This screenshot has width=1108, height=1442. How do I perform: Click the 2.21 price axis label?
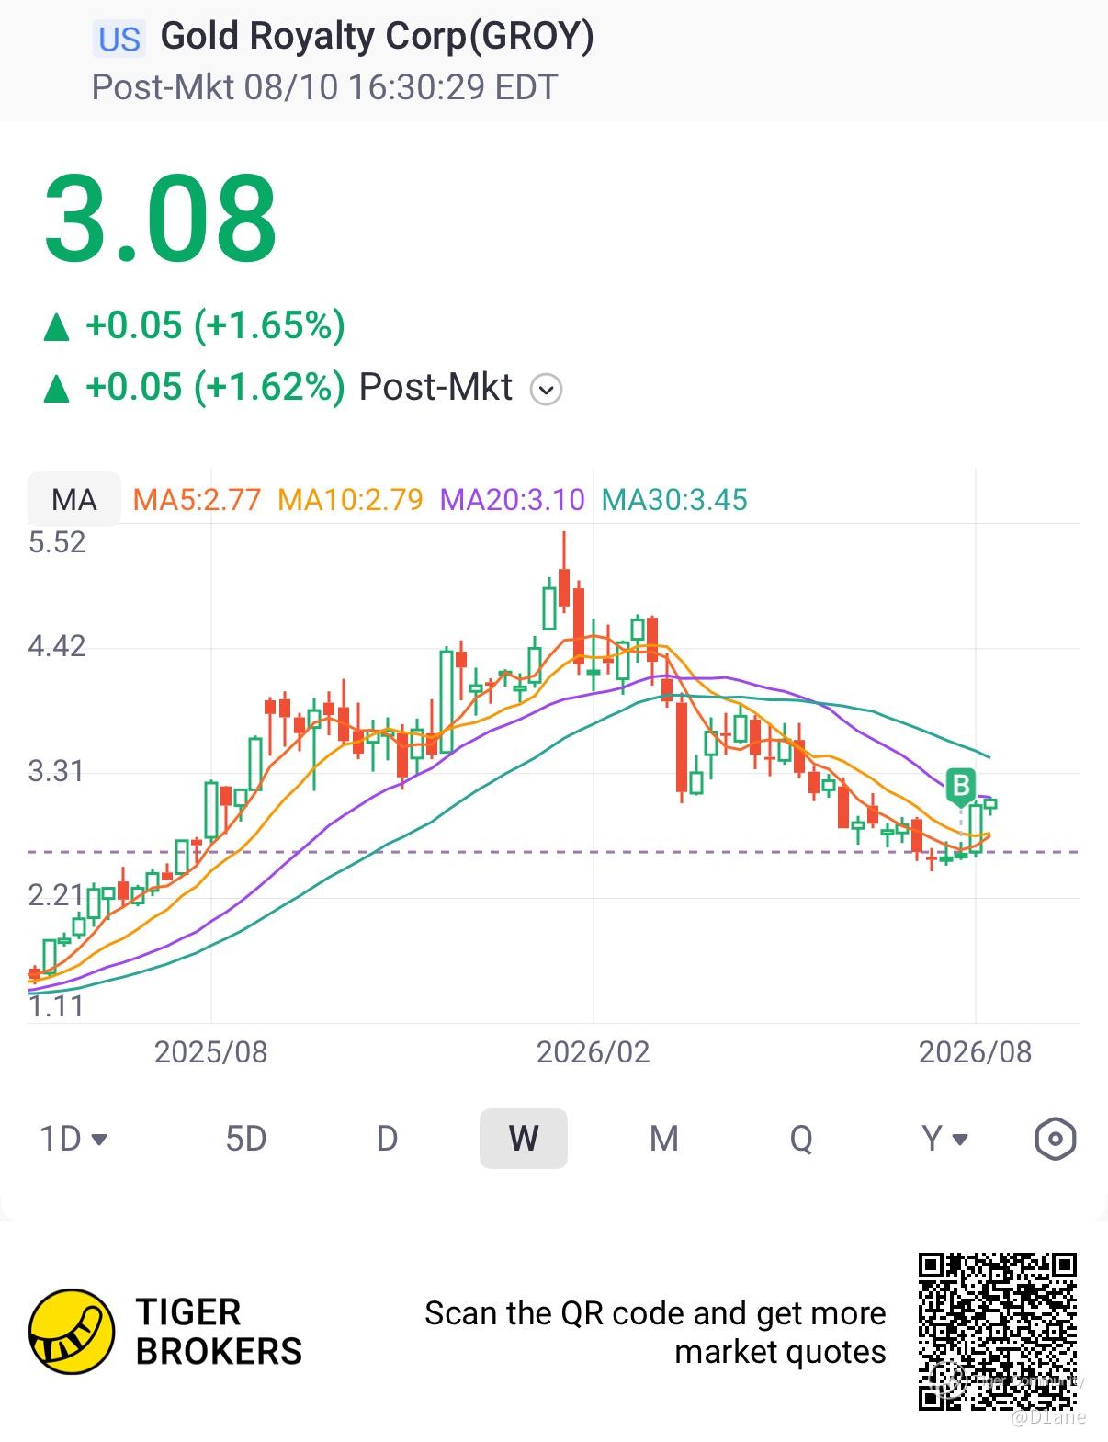55,894
